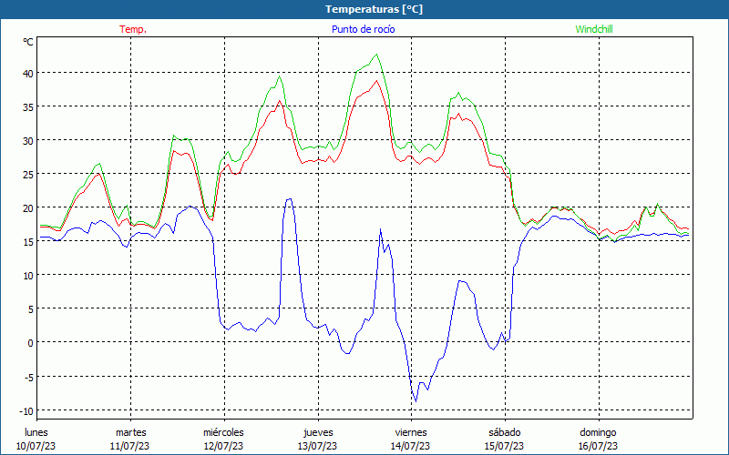Image resolution: width=729 pixels, height=455 pixels.
Task: Click the 'jueves' day label
Action: click(318, 433)
